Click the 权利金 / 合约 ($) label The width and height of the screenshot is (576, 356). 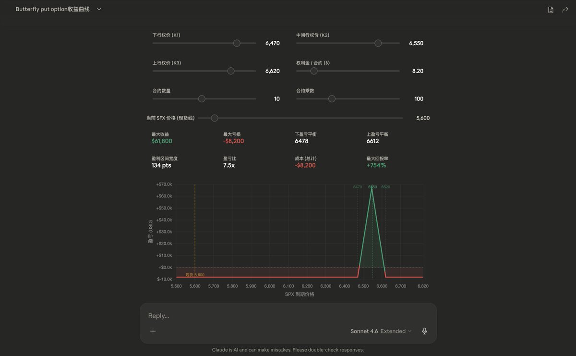coord(313,63)
